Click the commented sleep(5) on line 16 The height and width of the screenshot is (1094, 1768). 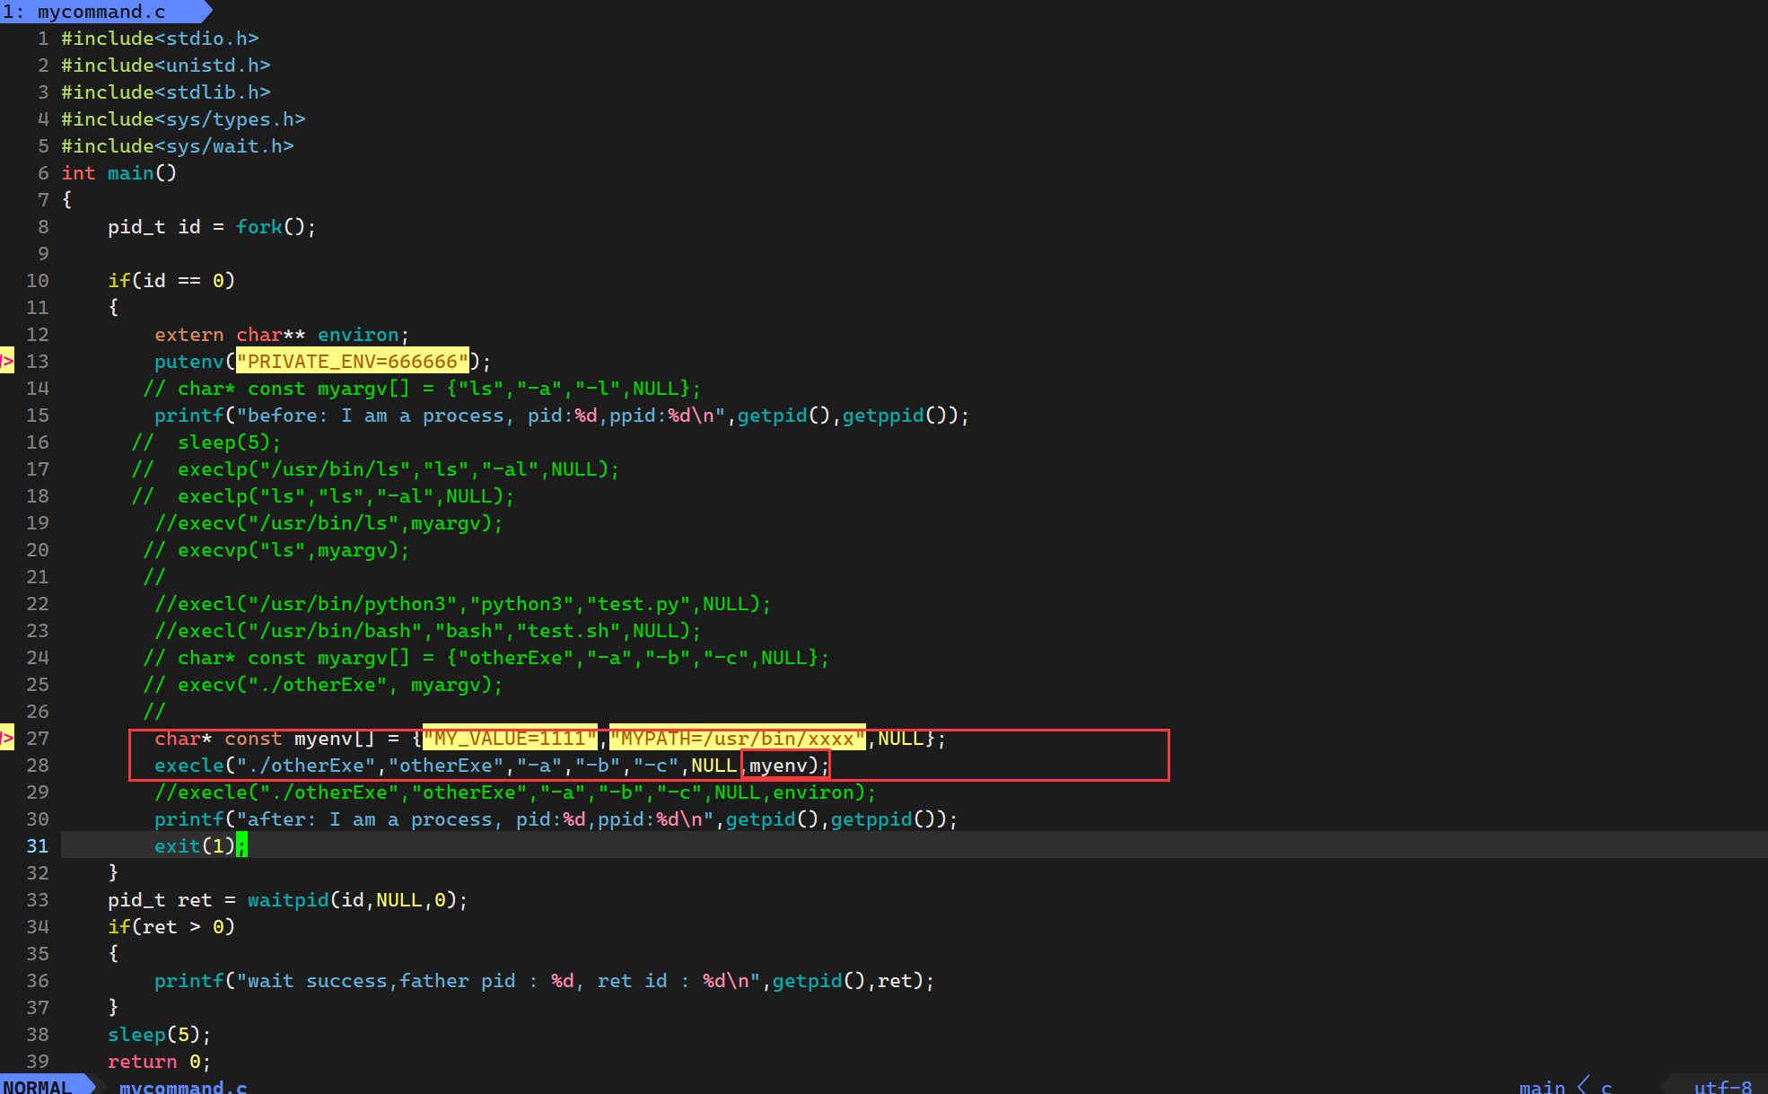[x=206, y=442]
